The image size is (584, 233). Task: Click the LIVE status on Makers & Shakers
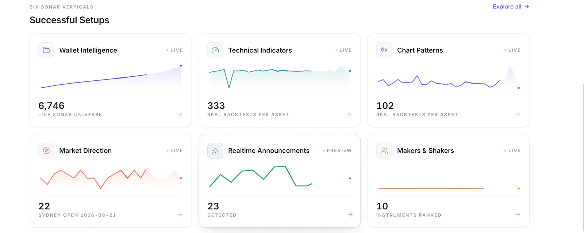(512, 150)
